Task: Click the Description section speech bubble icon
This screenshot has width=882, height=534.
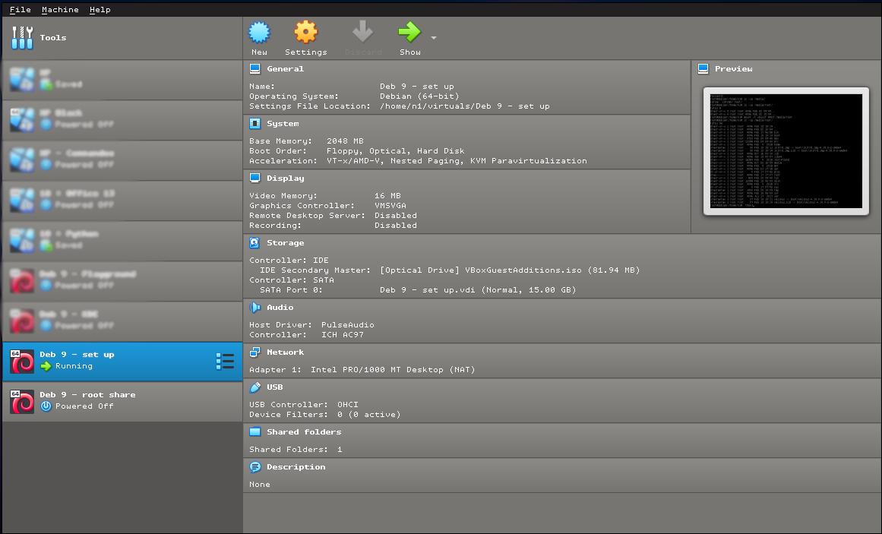Action: [x=254, y=466]
